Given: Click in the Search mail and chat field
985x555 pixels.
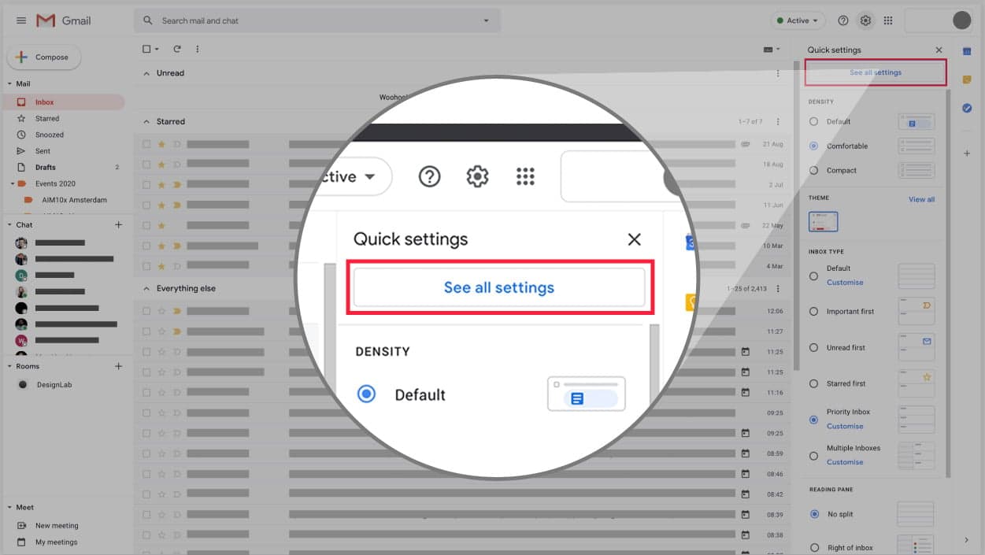Looking at the screenshot, I should pos(315,20).
